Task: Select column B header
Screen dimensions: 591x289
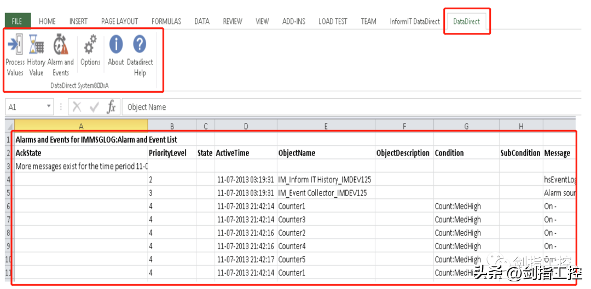Action: pyautogui.click(x=172, y=126)
